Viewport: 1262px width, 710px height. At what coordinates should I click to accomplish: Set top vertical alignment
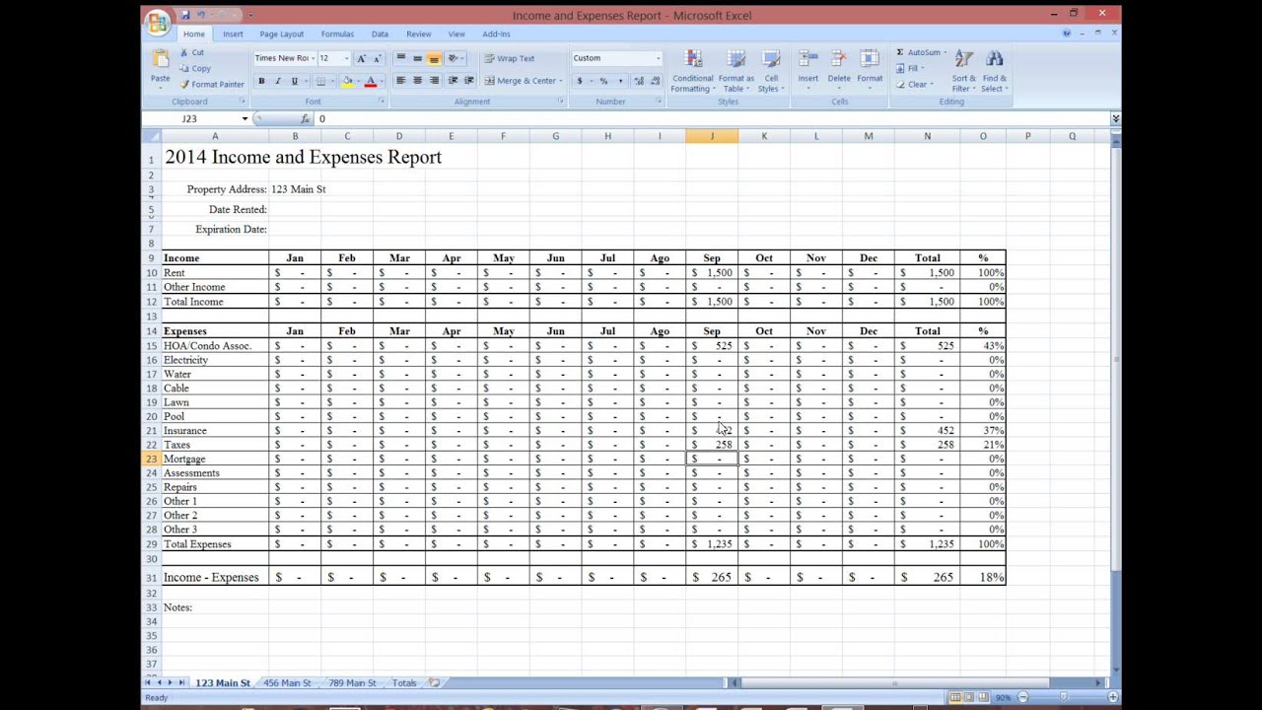401,58
